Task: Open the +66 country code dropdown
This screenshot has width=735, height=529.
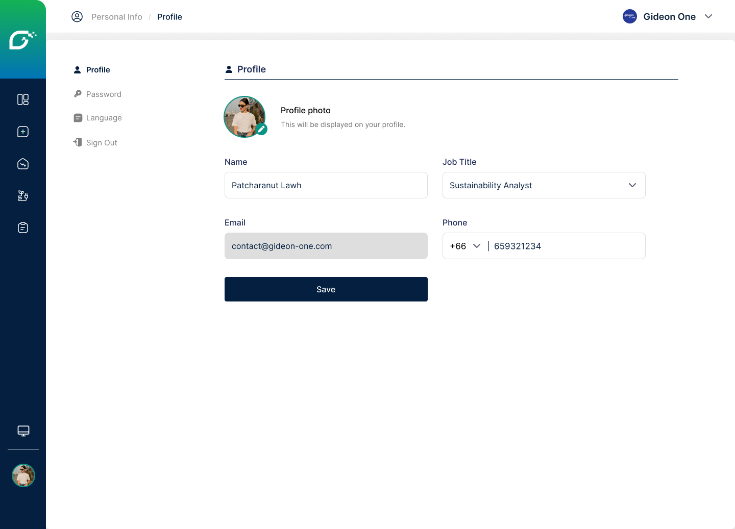Action: click(x=465, y=246)
